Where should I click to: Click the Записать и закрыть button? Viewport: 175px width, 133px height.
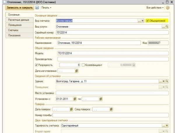pyautogui.click(x=20, y=8)
